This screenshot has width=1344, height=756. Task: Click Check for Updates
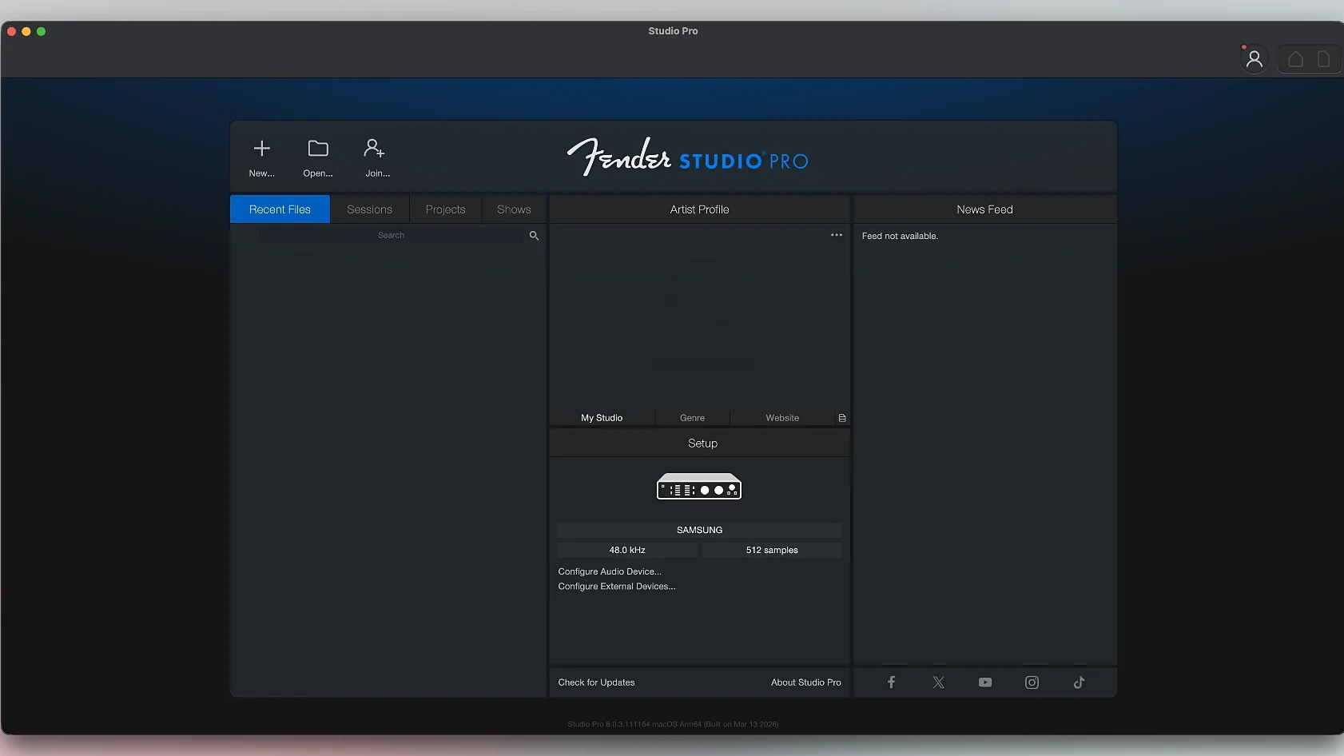tap(596, 682)
